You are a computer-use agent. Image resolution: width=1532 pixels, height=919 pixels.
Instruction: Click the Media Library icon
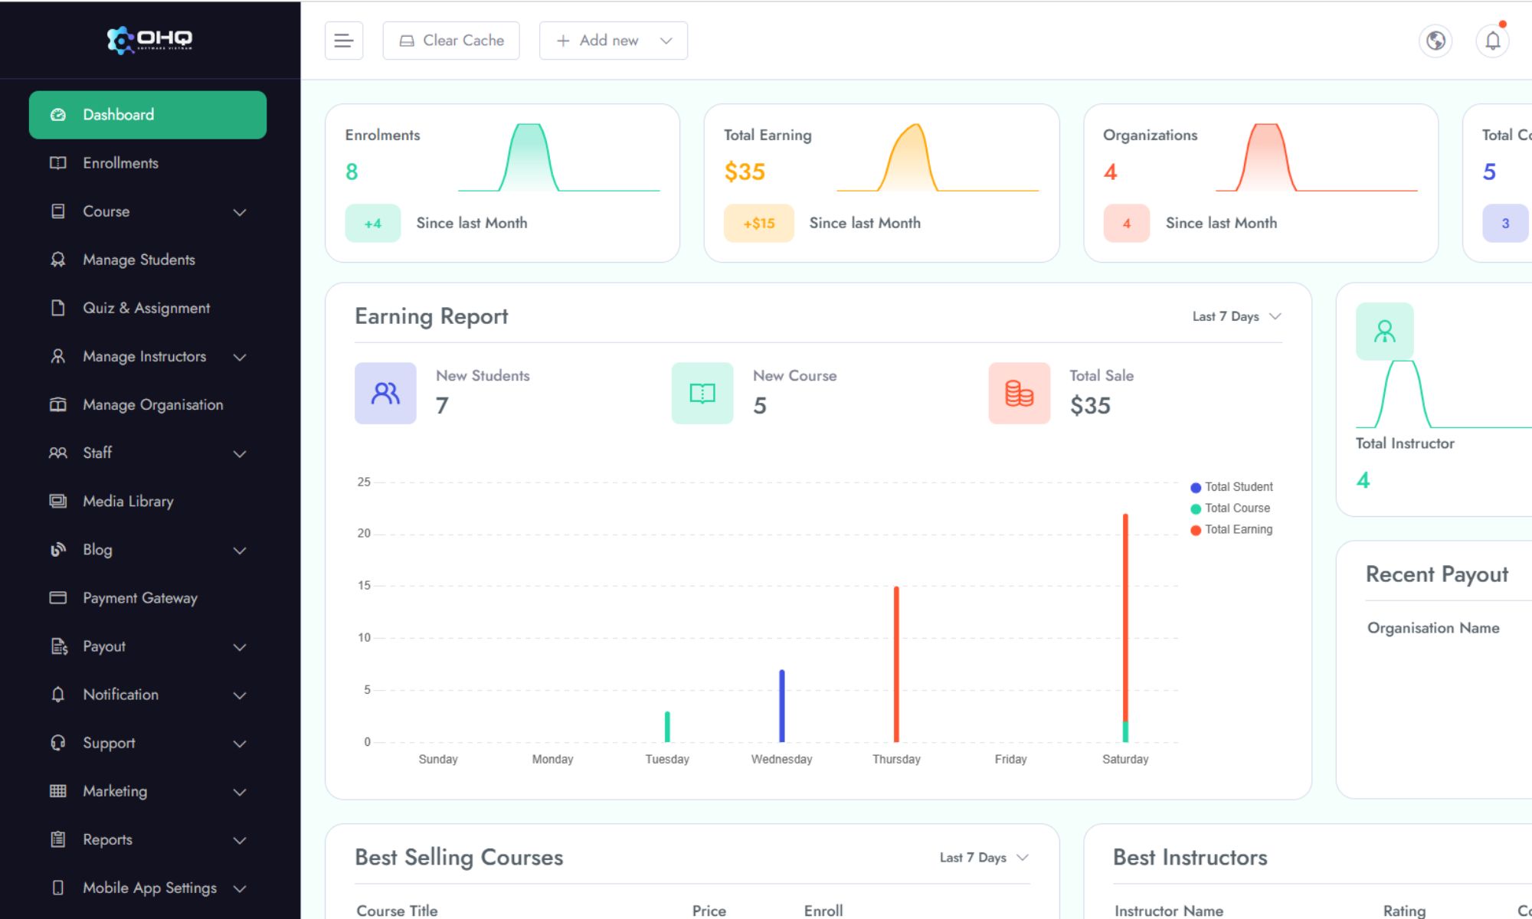[58, 501]
